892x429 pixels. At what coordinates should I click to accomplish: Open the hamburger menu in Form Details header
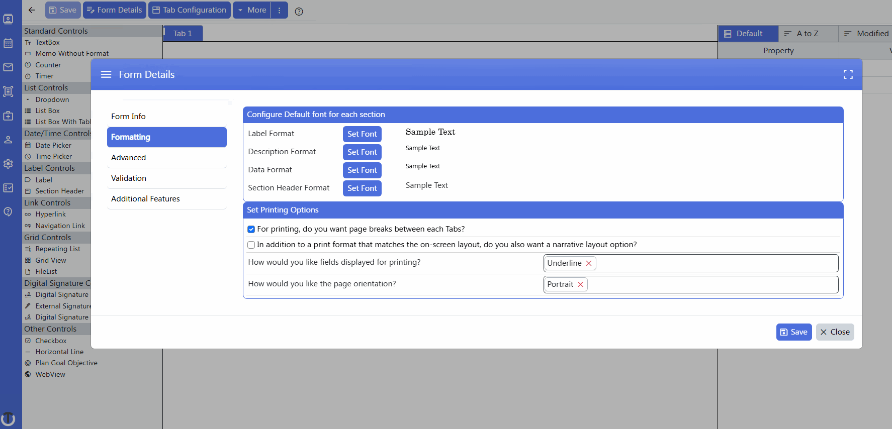pyautogui.click(x=106, y=74)
